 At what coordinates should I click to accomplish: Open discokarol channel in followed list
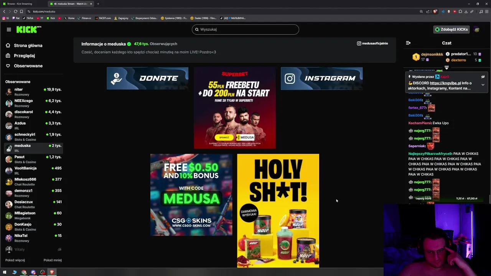click(x=33, y=114)
